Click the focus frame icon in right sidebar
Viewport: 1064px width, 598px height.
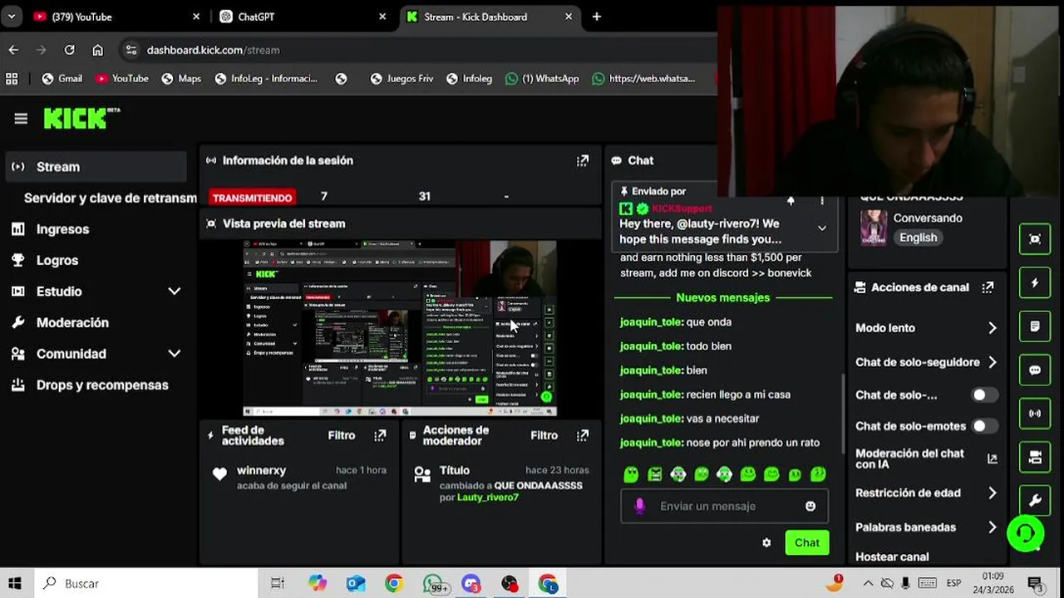tap(1035, 239)
